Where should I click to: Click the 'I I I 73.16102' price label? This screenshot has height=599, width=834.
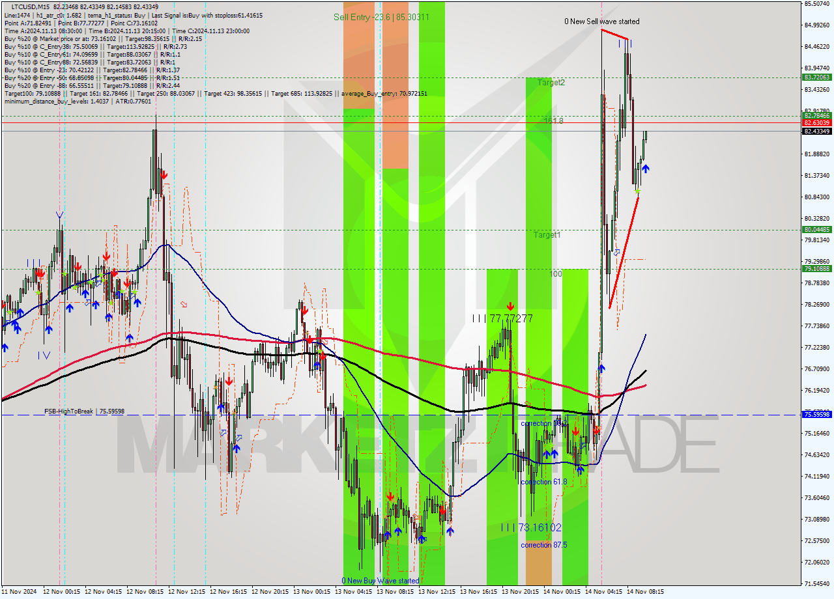tap(531, 527)
